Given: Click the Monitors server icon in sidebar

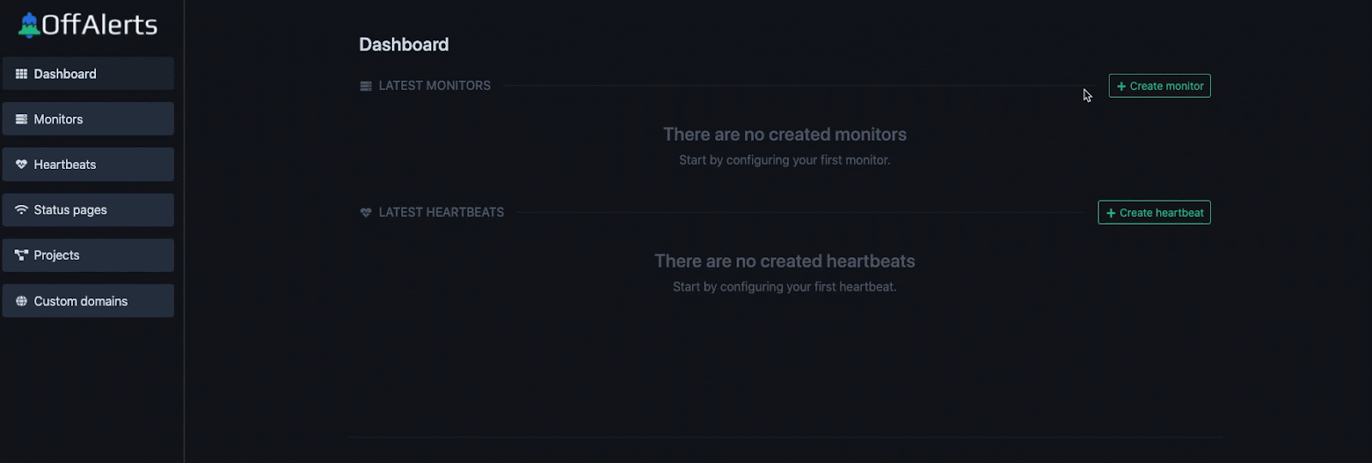Looking at the screenshot, I should (21, 119).
